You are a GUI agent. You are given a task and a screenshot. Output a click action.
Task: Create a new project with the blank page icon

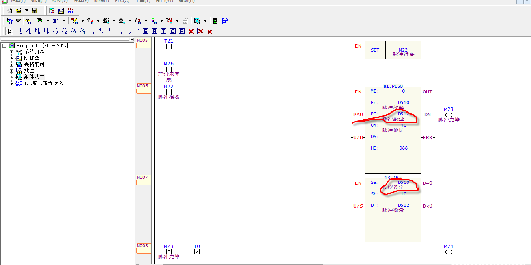[9, 11]
